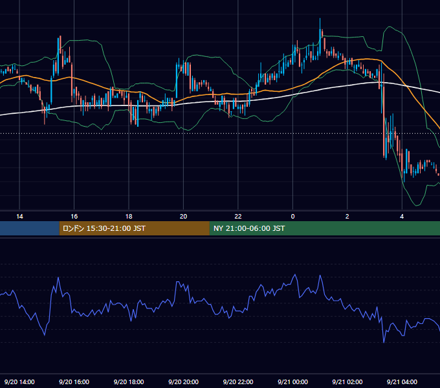Click the 2 hour label on price chart
This screenshot has height=388, width=440.
[x=347, y=217]
